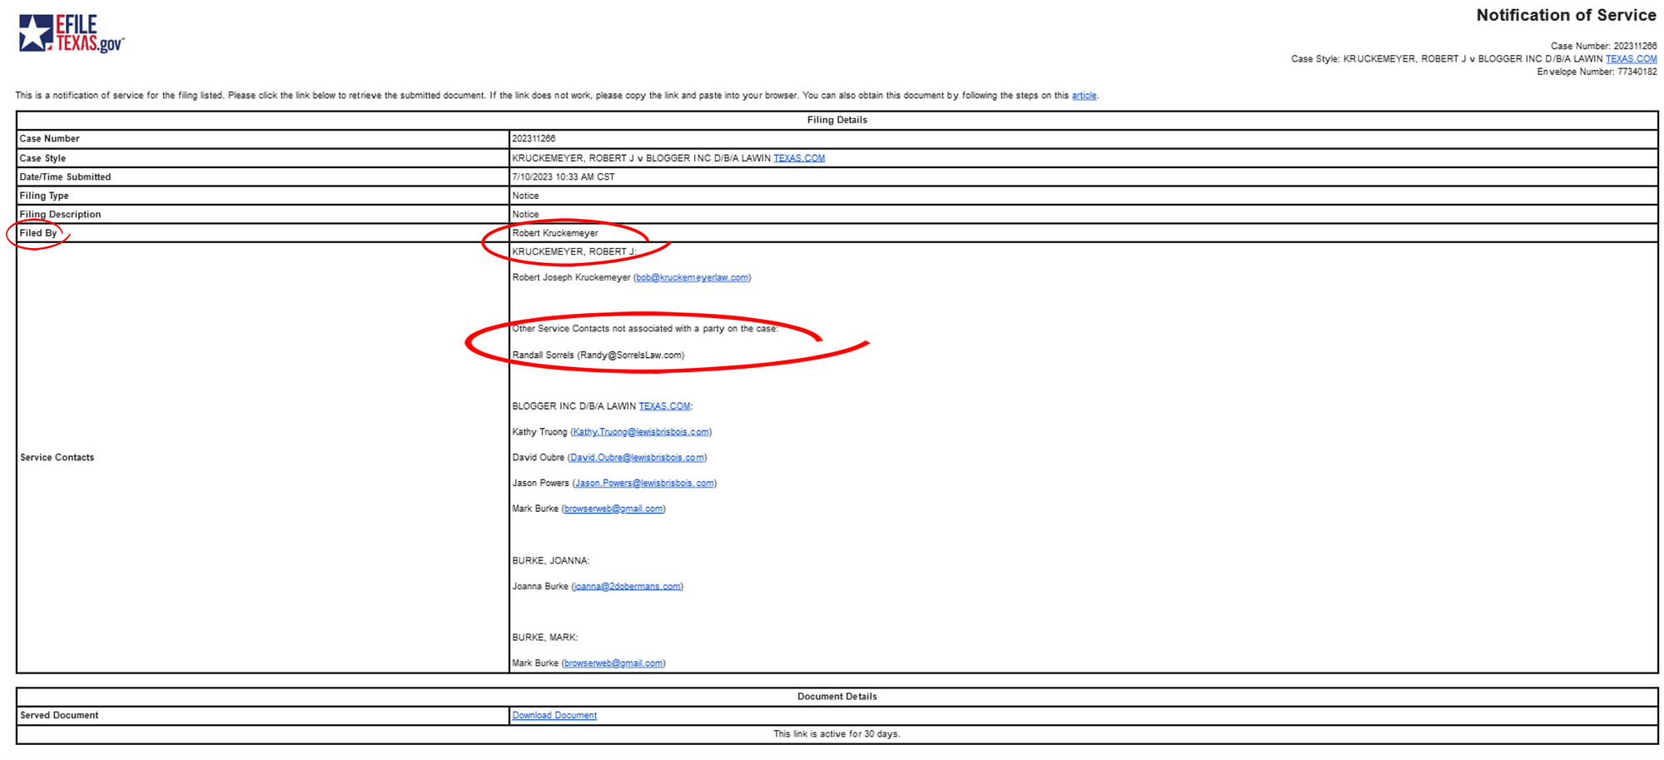Click browserweb@gmail.com link under BLOGGER INC
The width and height of the screenshot is (1664, 760).
coord(613,509)
